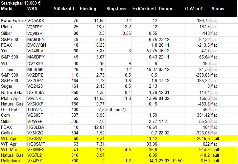Screen dimensions: 238x164
Task: Select the Stop-Loss column header
Action: [x=115, y=9]
